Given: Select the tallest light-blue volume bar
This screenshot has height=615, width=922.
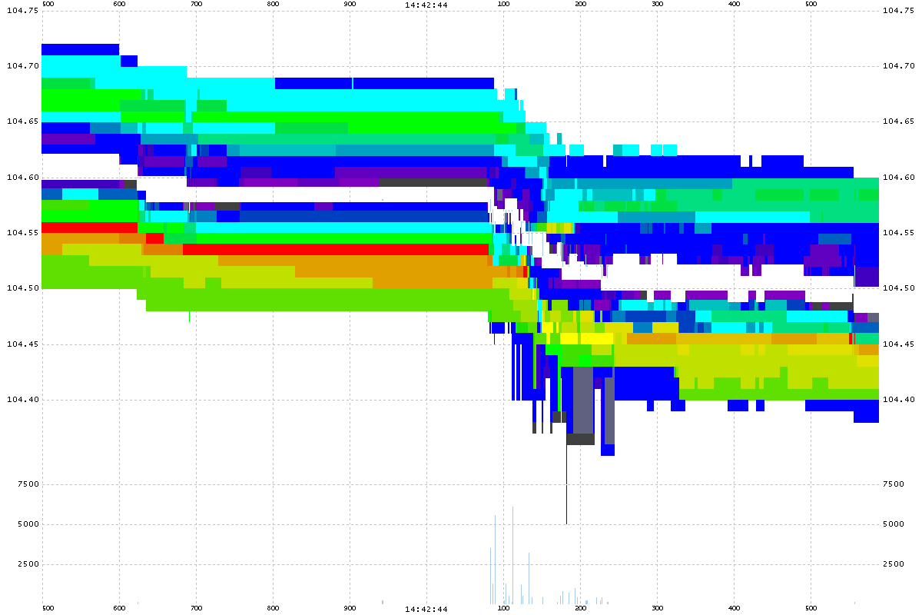Looking at the screenshot, I should 512,553.
